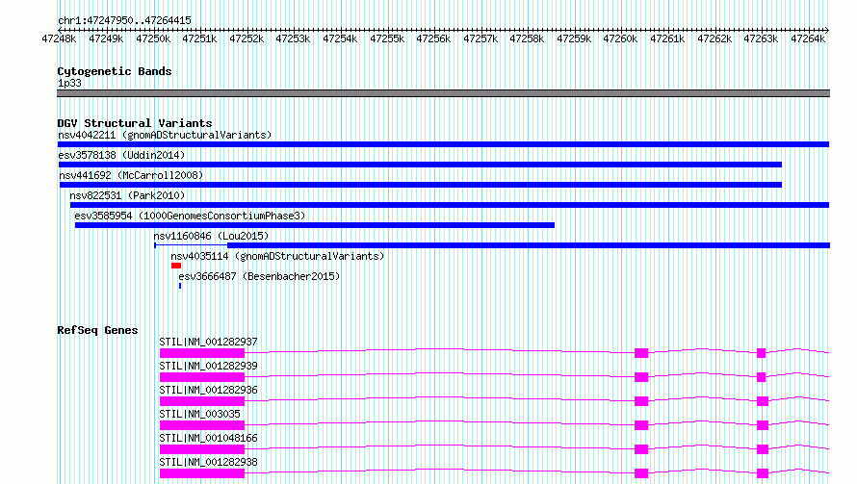Open nsv441692 (McCarroll2008) label
The height and width of the screenshot is (484, 857).
[131, 175]
